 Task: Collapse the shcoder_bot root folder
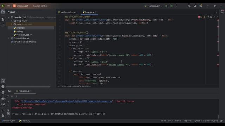click(9, 17)
